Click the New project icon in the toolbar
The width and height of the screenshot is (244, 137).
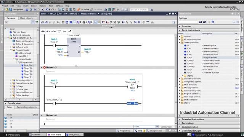pyautogui.click(x=3, y=10)
